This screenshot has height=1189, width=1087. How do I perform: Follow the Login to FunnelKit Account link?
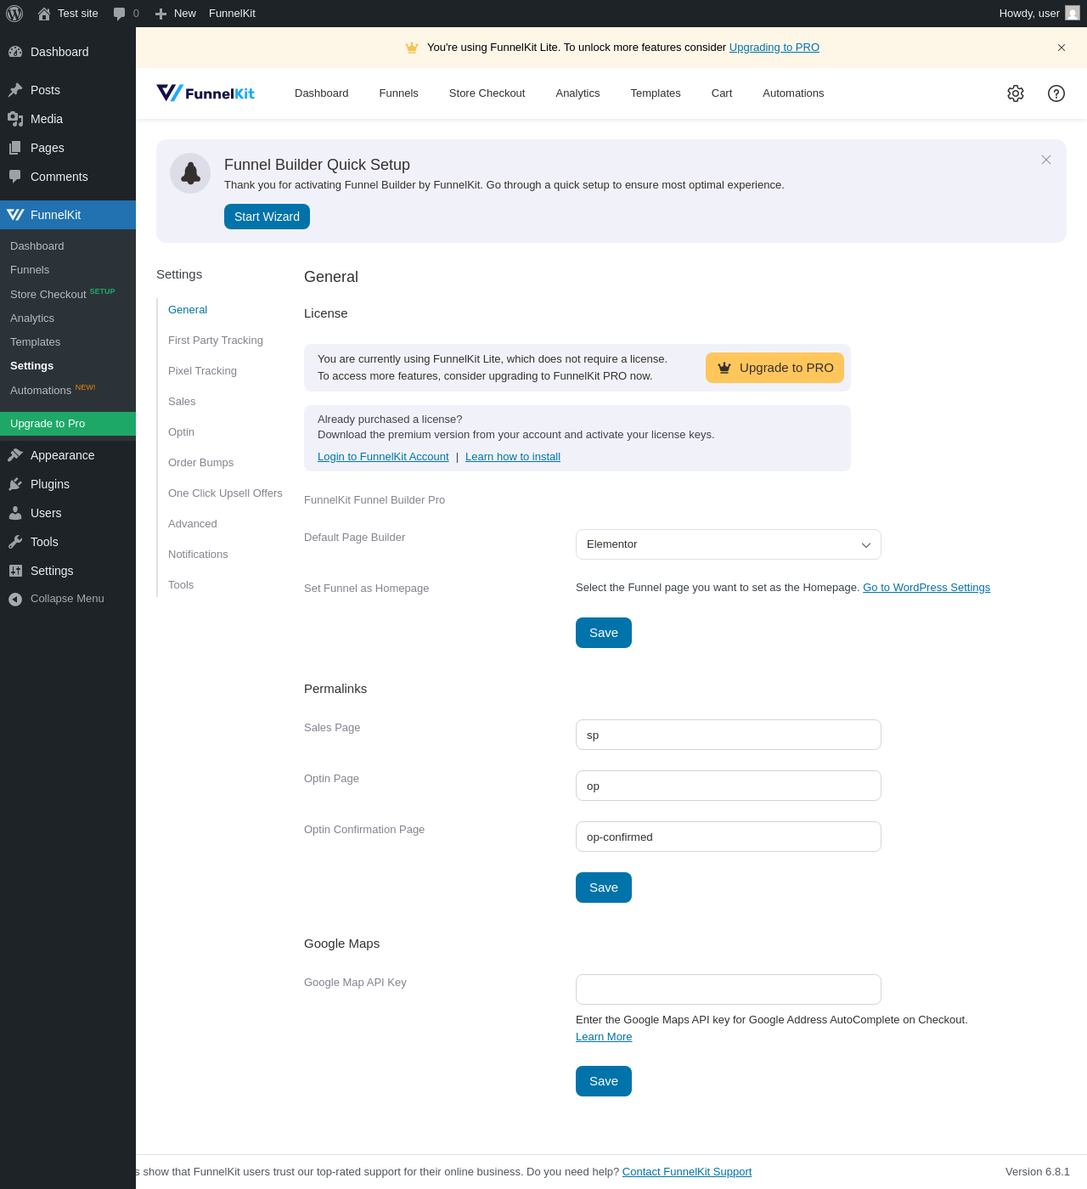tap(383, 457)
